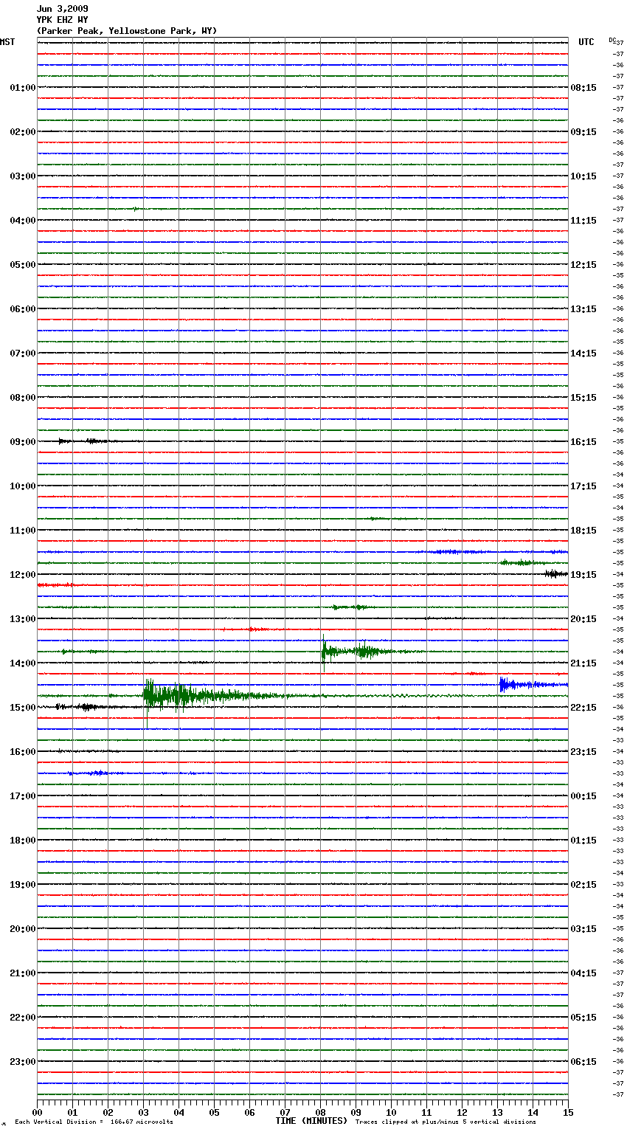Viewport: 627px width, 1132px height.
Task: Click the black burst ending the 12:00 trace
Action: point(556,573)
